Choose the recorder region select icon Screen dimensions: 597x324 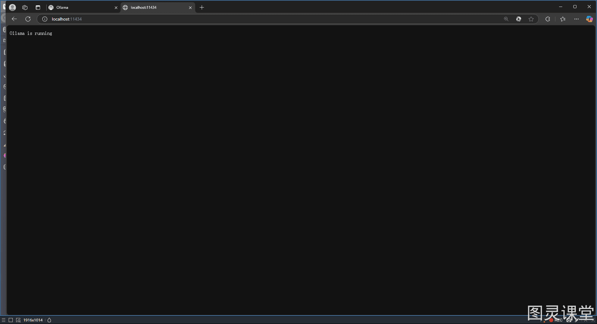pos(18,320)
